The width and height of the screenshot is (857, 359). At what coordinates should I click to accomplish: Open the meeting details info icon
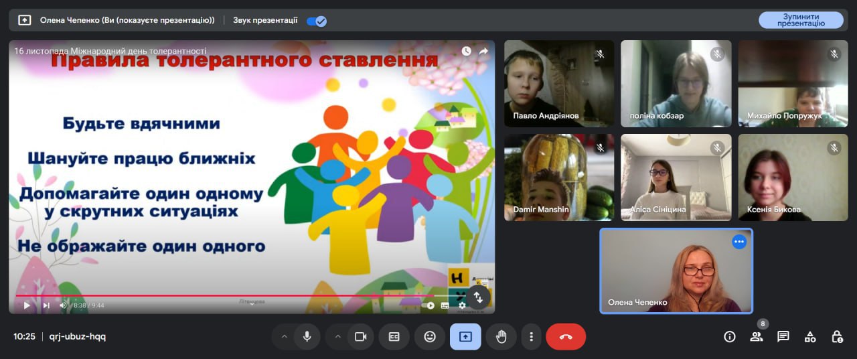click(x=730, y=337)
